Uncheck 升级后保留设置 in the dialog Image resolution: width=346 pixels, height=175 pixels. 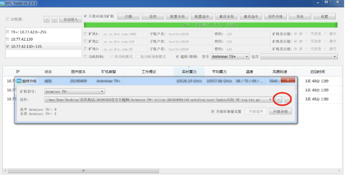(x=213, y=112)
